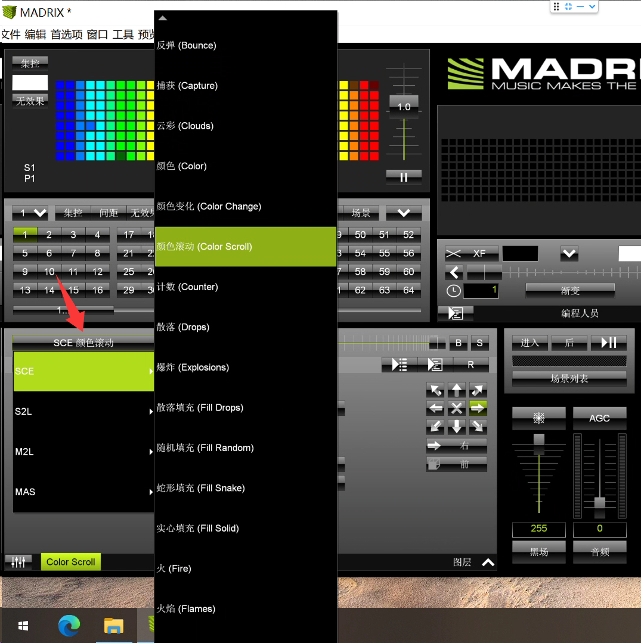Open the 窗口 menu

[97, 35]
